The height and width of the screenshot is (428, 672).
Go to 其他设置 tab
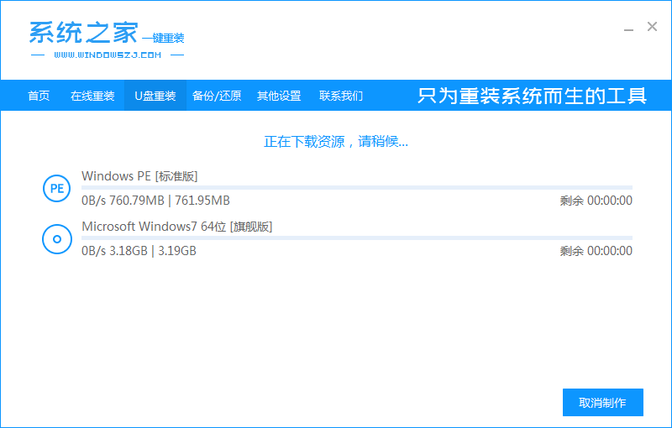279,96
